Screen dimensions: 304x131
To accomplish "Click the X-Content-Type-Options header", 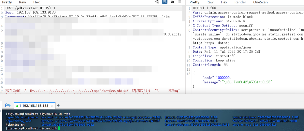I will click(223, 25).
